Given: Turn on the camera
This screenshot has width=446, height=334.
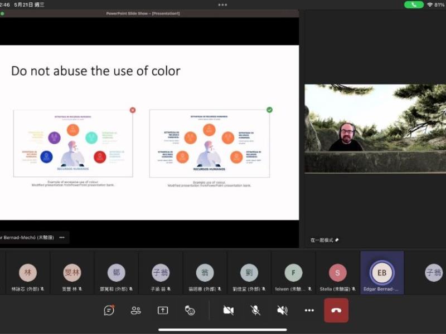Looking at the screenshot, I should click(x=228, y=311).
